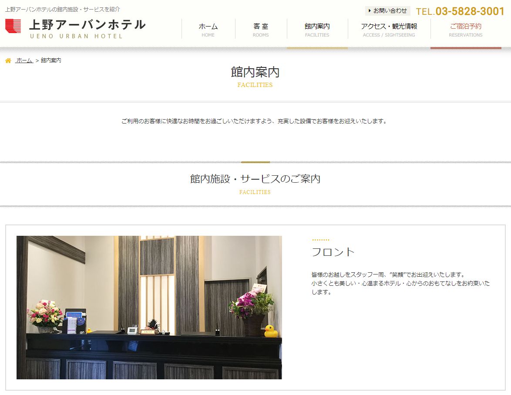Click the red Ueno Urban Hotel logo icon
This screenshot has height=395, width=511.
13,26
